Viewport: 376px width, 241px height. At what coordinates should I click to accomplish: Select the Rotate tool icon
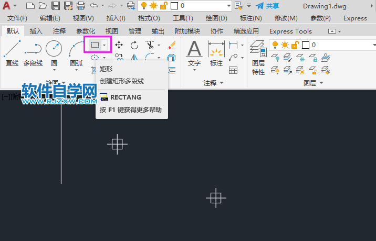(x=134, y=45)
